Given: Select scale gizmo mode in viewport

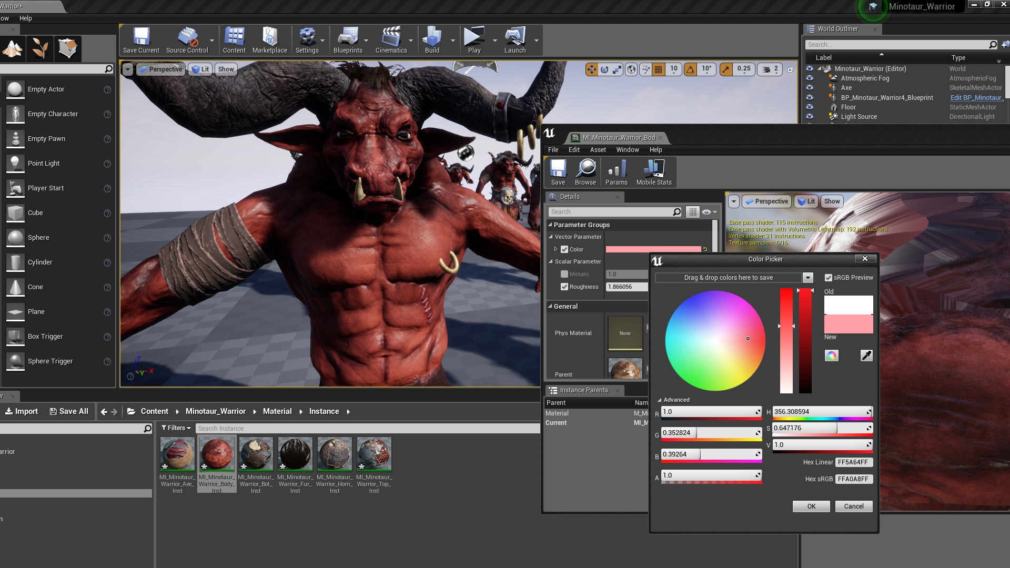Looking at the screenshot, I should click(617, 69).
